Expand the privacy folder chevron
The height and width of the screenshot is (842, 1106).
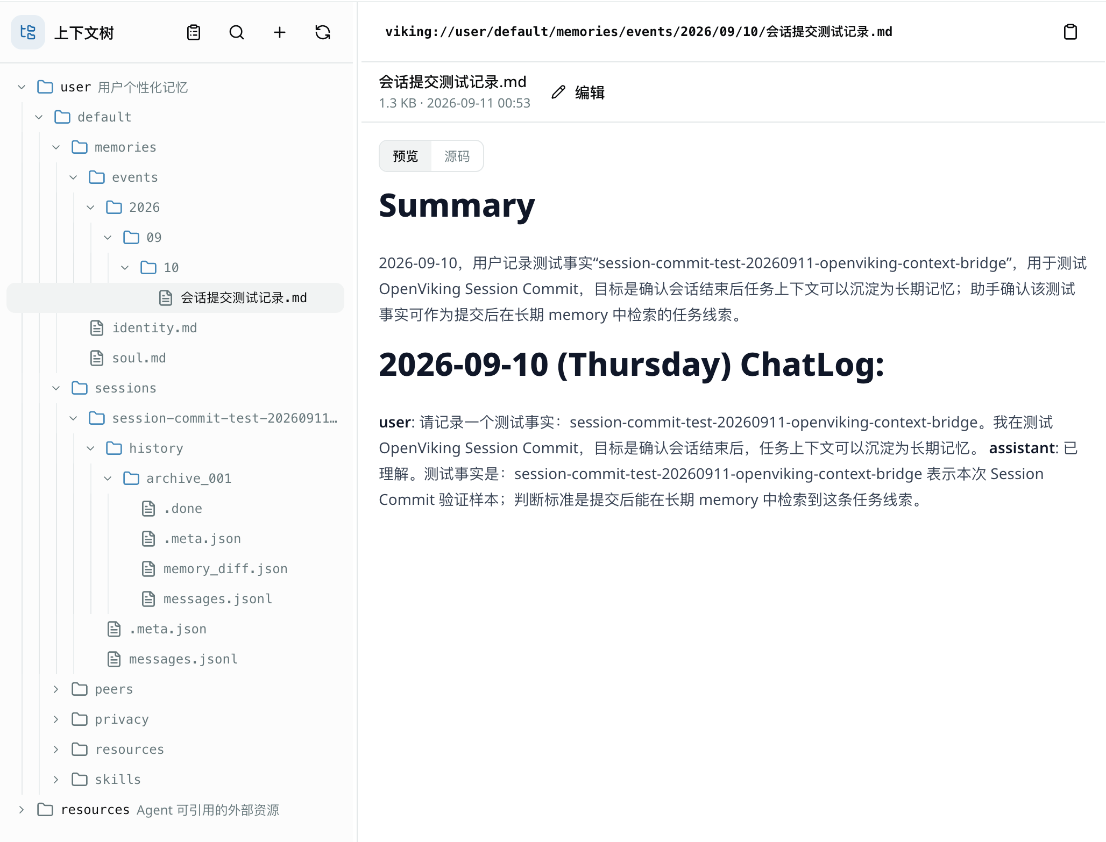click(56, 719)
